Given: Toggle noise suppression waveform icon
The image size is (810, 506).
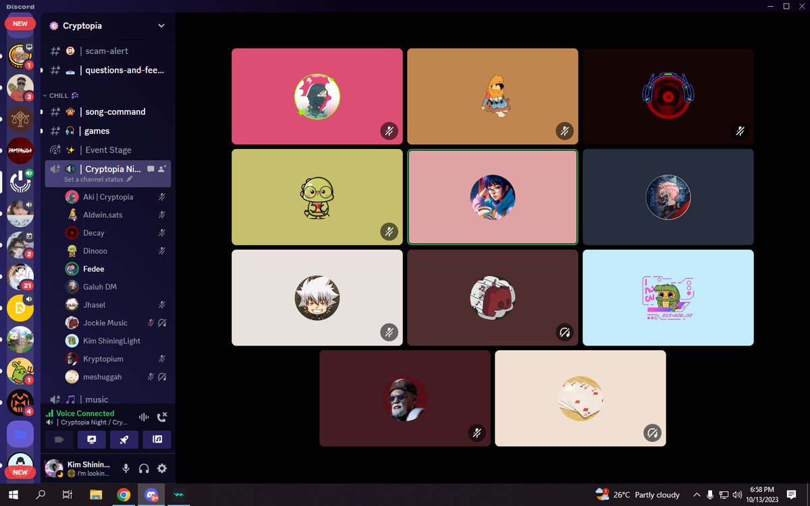Looking at the screenshot, I should coord(143,418).
